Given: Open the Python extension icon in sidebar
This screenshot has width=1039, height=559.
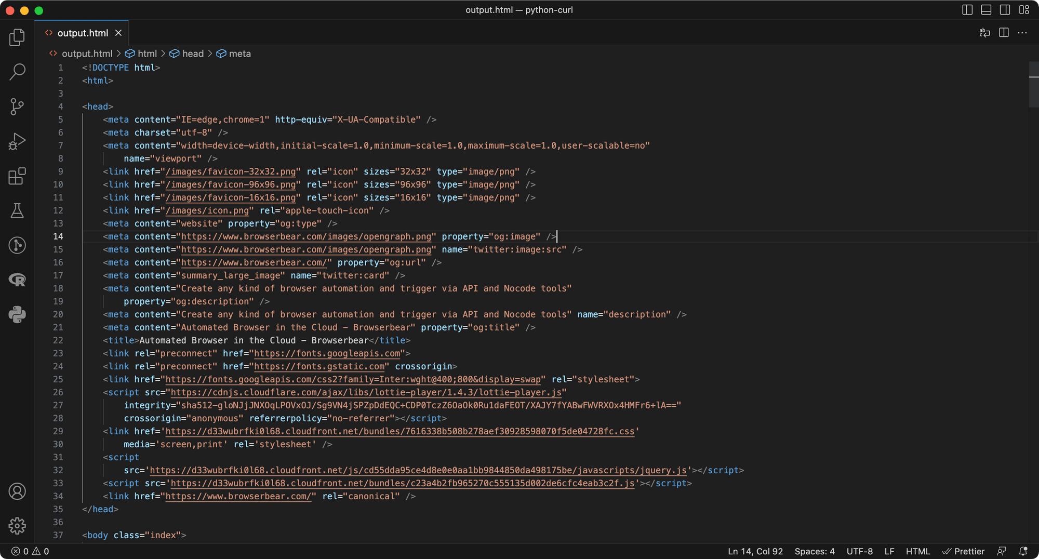Looking at the screenshot, I should pos(17,314).
